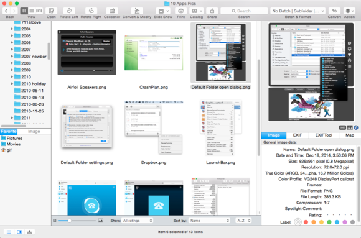Expand the Catalog dropdown arrow
Viewport: 361px width, 238px height.
point(201,11)
